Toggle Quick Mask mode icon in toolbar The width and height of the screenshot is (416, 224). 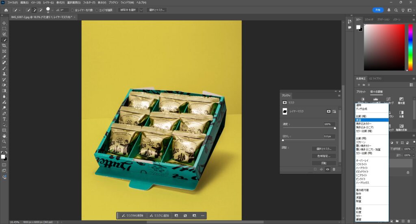[x=4, y=165]
